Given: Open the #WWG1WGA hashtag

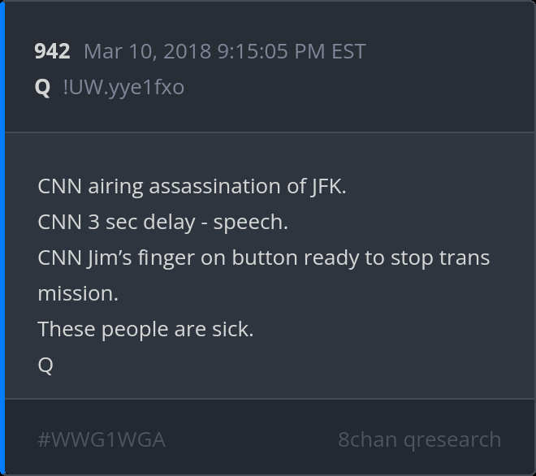Looking at the screenshot, I should tap(101, 439).
